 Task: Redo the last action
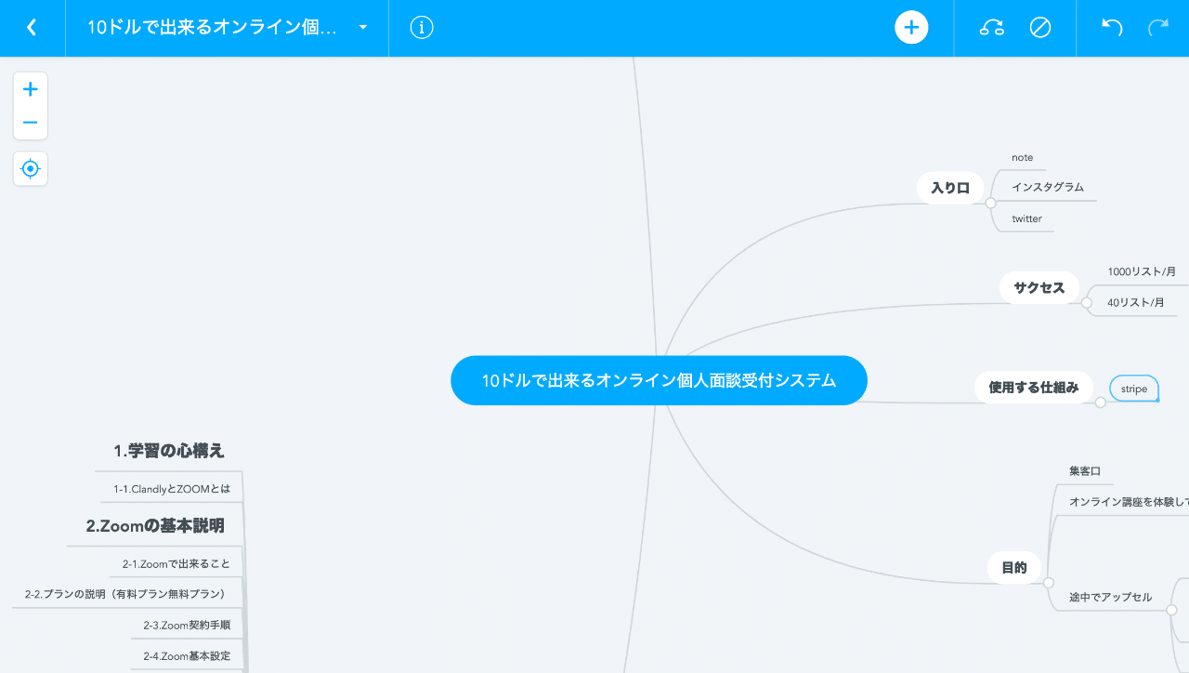[x=1158, y=28]
